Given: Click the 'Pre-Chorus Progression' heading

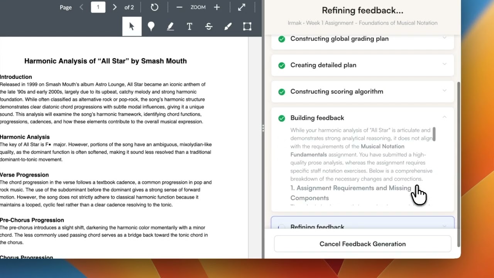Looking at the screenshot, I should point(32,220).
